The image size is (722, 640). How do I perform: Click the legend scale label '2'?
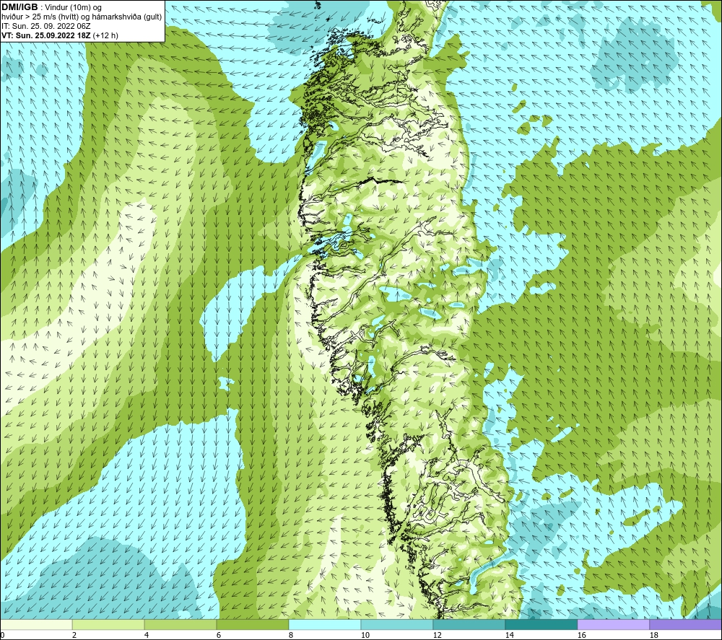pos(74,636)
